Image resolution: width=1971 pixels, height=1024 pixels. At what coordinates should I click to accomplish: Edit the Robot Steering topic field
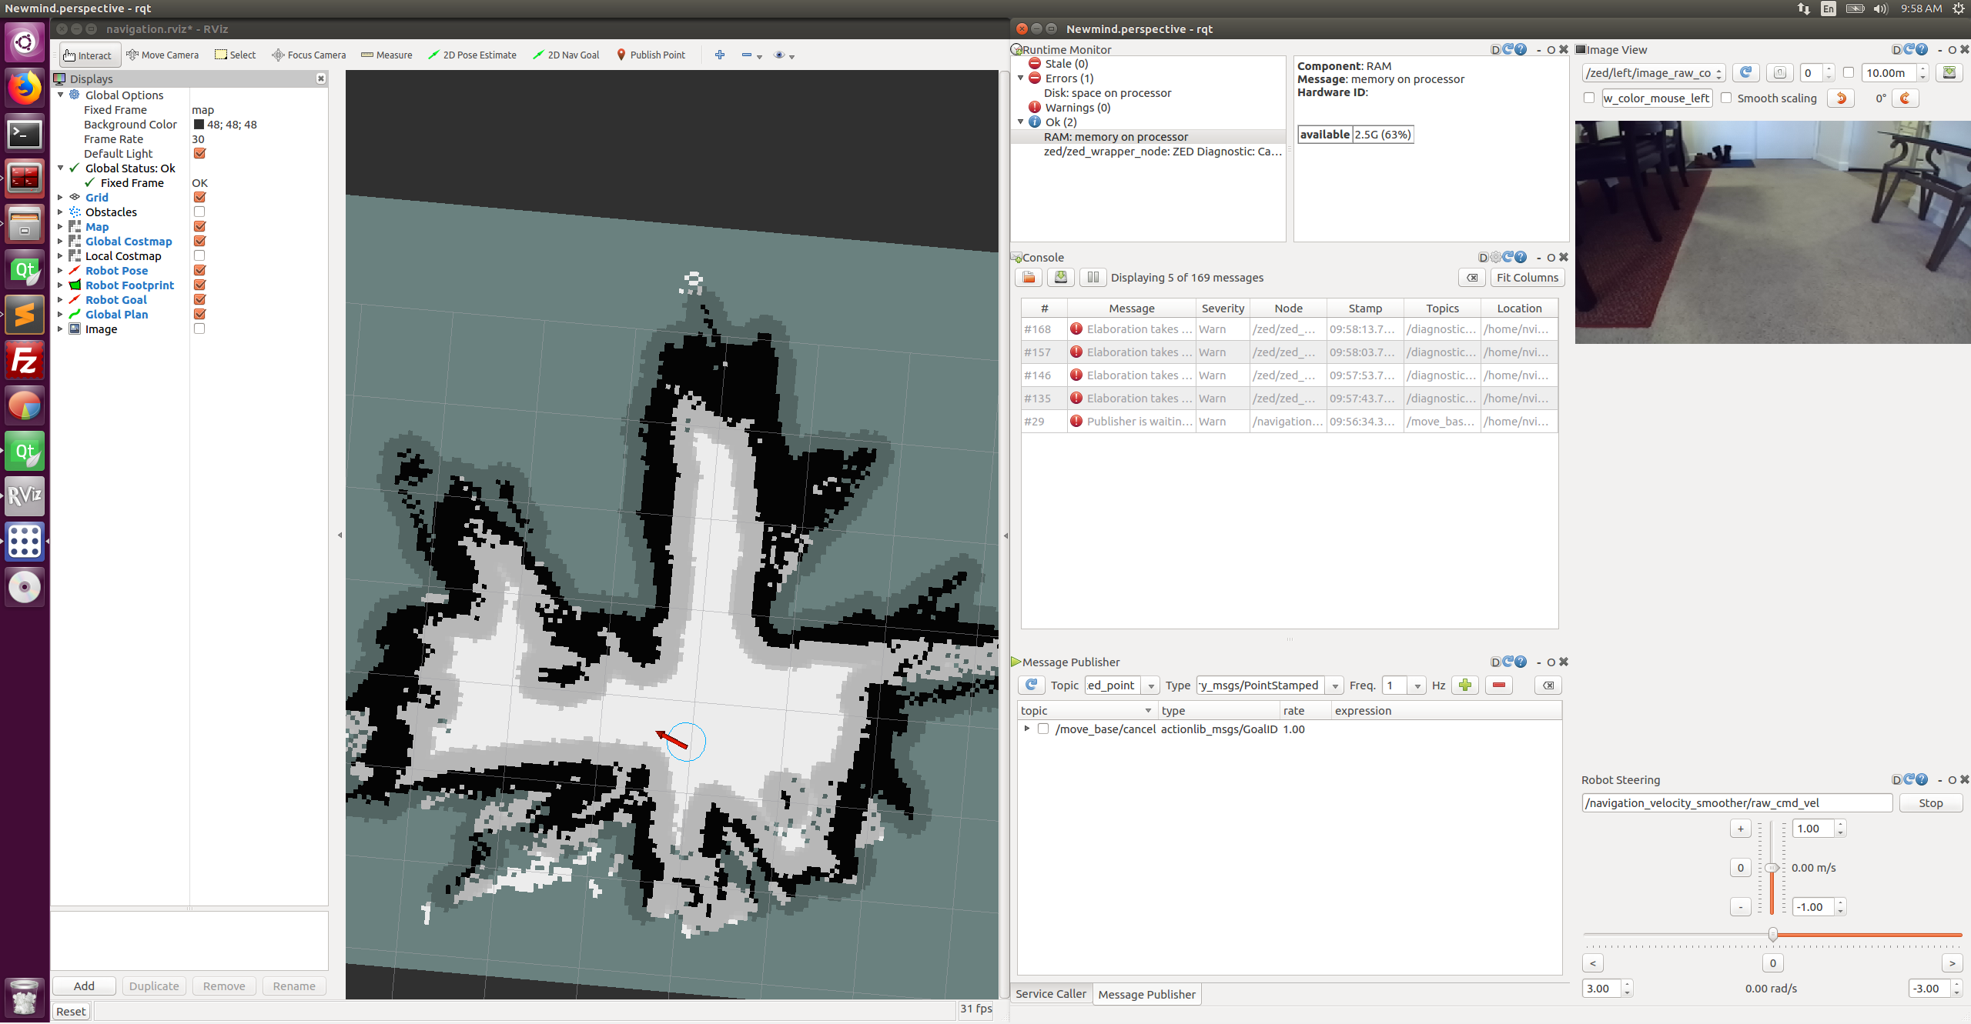1737,803
